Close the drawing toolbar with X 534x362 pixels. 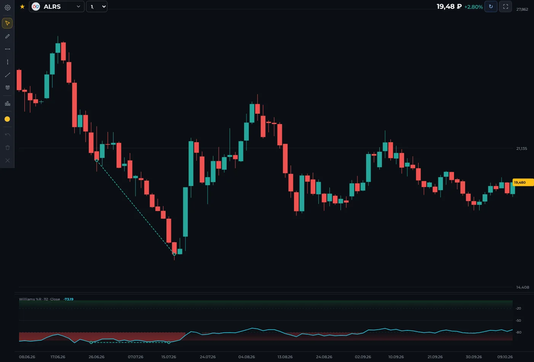(x=7, y=160)
